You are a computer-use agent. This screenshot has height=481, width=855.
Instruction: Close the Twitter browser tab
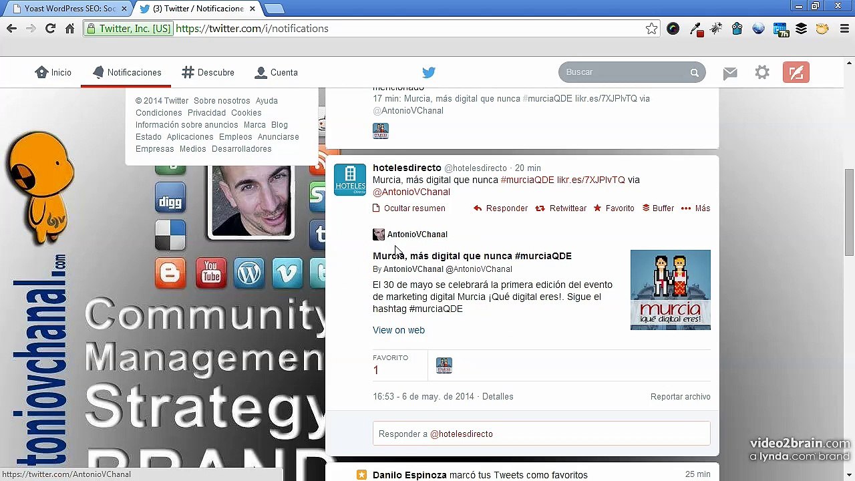252,9
